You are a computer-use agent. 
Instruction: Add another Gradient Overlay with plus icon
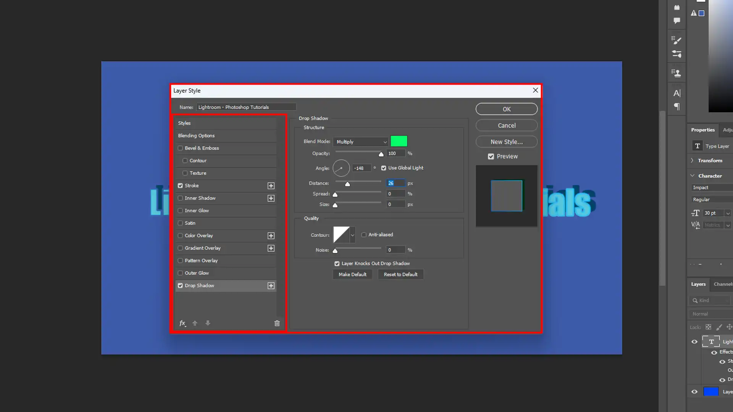point(271,248)
